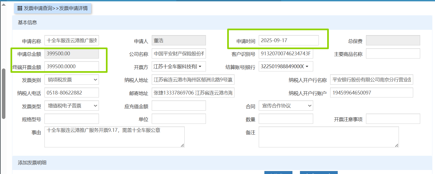Click the 申请总金额 field 399500.00
Image resolution: width=435 pixels, height=174 pixels.
72,53
